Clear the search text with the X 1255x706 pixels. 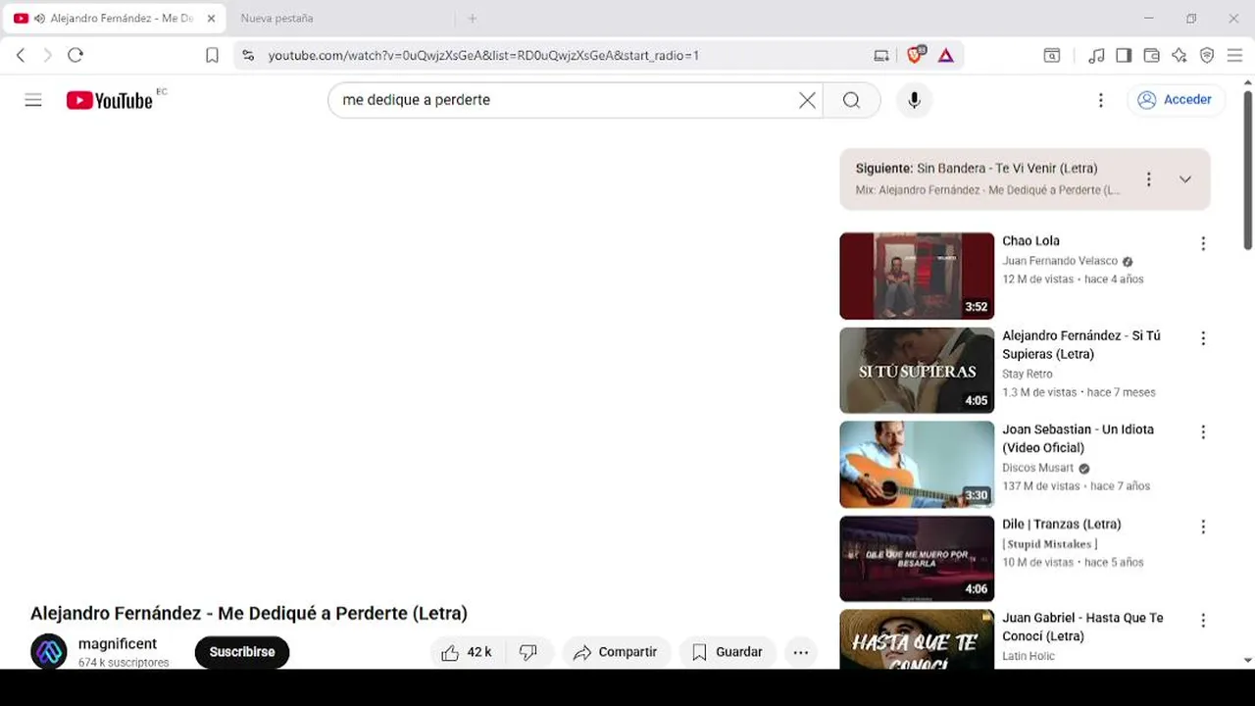click(x=807, y=100)
